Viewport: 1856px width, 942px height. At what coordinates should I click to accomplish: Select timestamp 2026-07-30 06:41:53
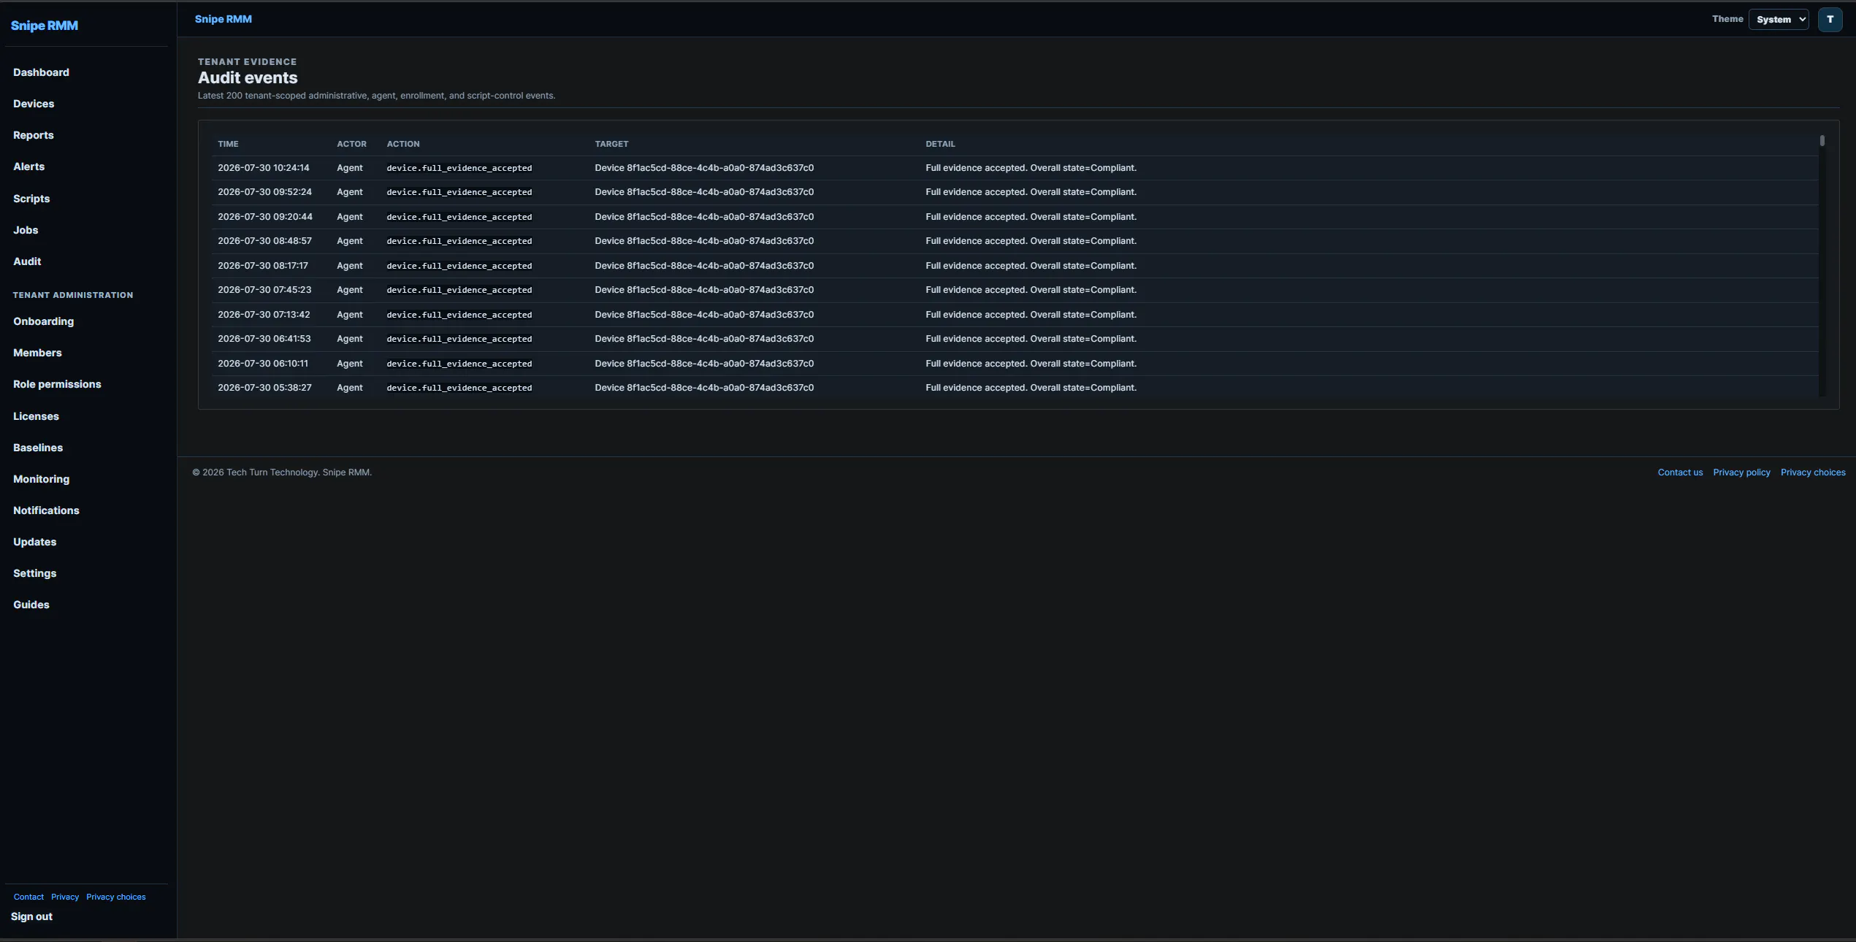(264, 339)
